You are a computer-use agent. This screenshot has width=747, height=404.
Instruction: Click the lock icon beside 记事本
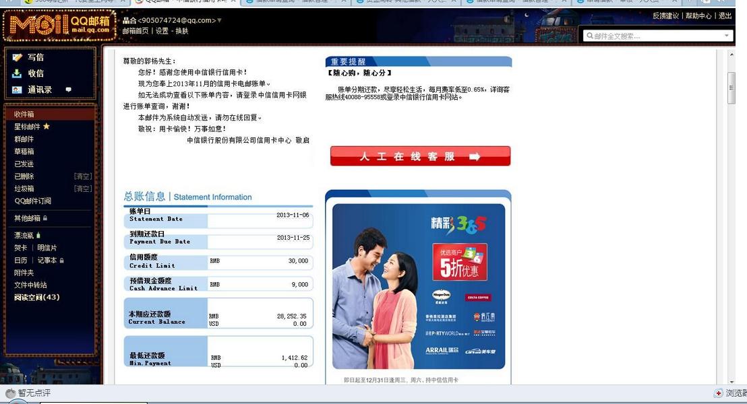coord(62,261)
